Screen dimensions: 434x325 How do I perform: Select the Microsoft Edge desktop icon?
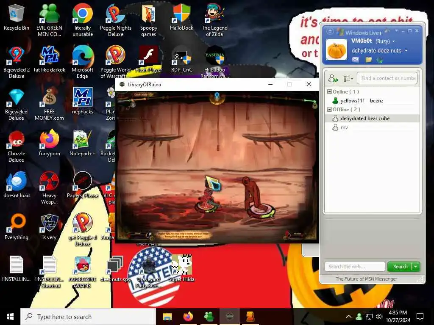click(x=83, y=62)
